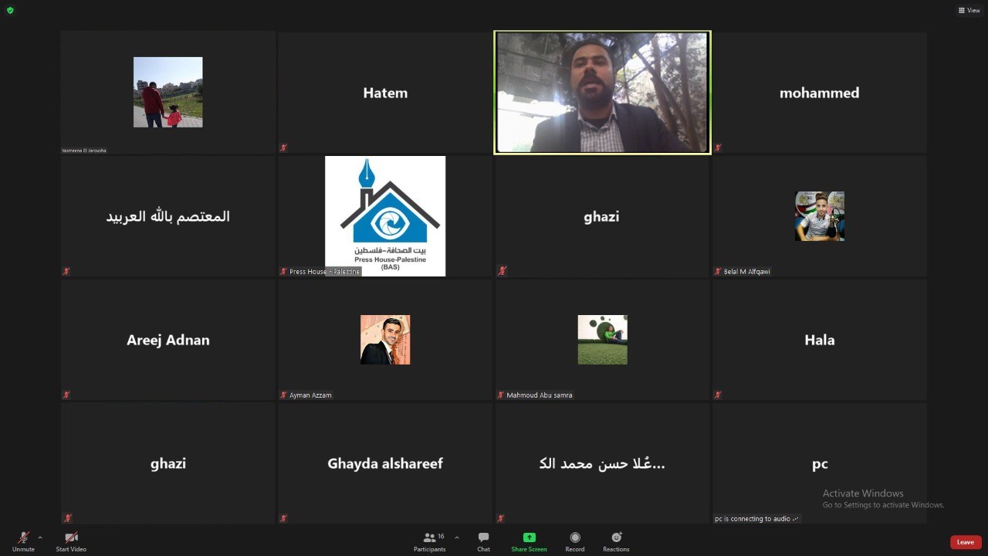The width and height of the screenshot is (988, 556).
Task: Click Ayman Azzam's profile picture
Action: (385, 340)
